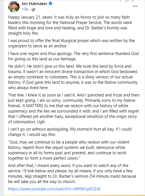Click the blue verified badge beside the name

click(50, 3)
